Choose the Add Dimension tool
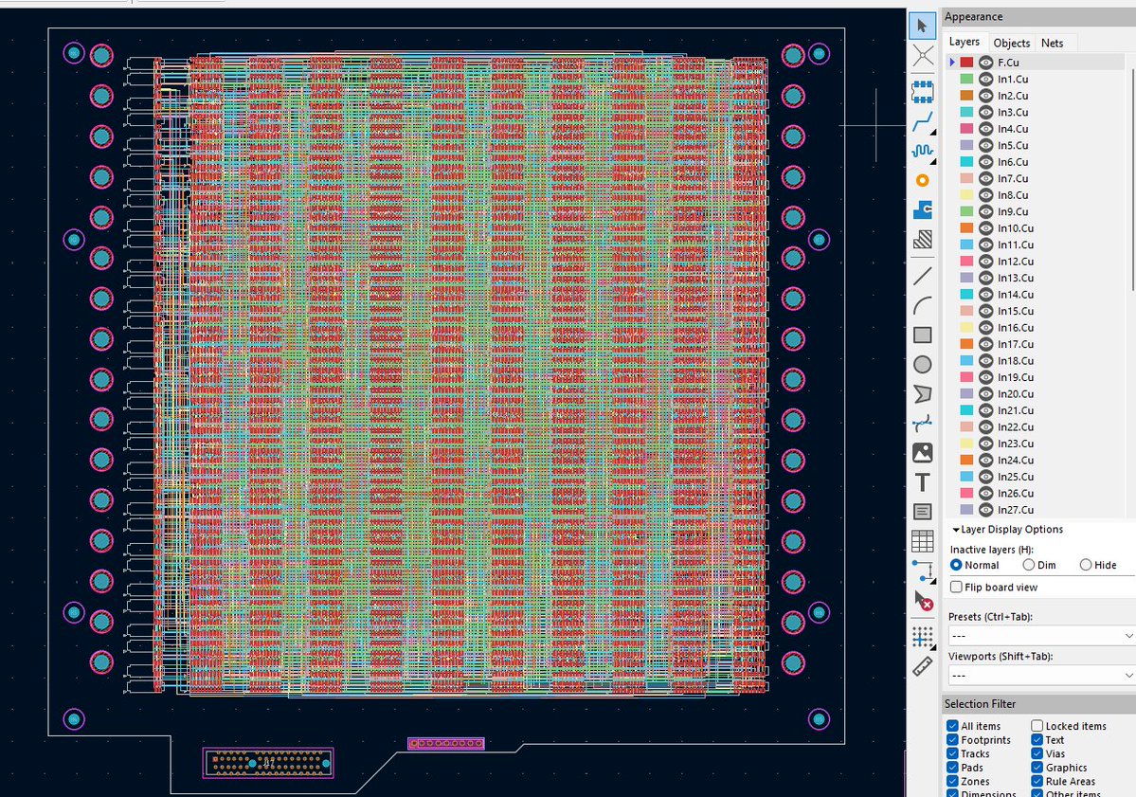The height and width of the screenshot is (797, 1136). [922, 571]
